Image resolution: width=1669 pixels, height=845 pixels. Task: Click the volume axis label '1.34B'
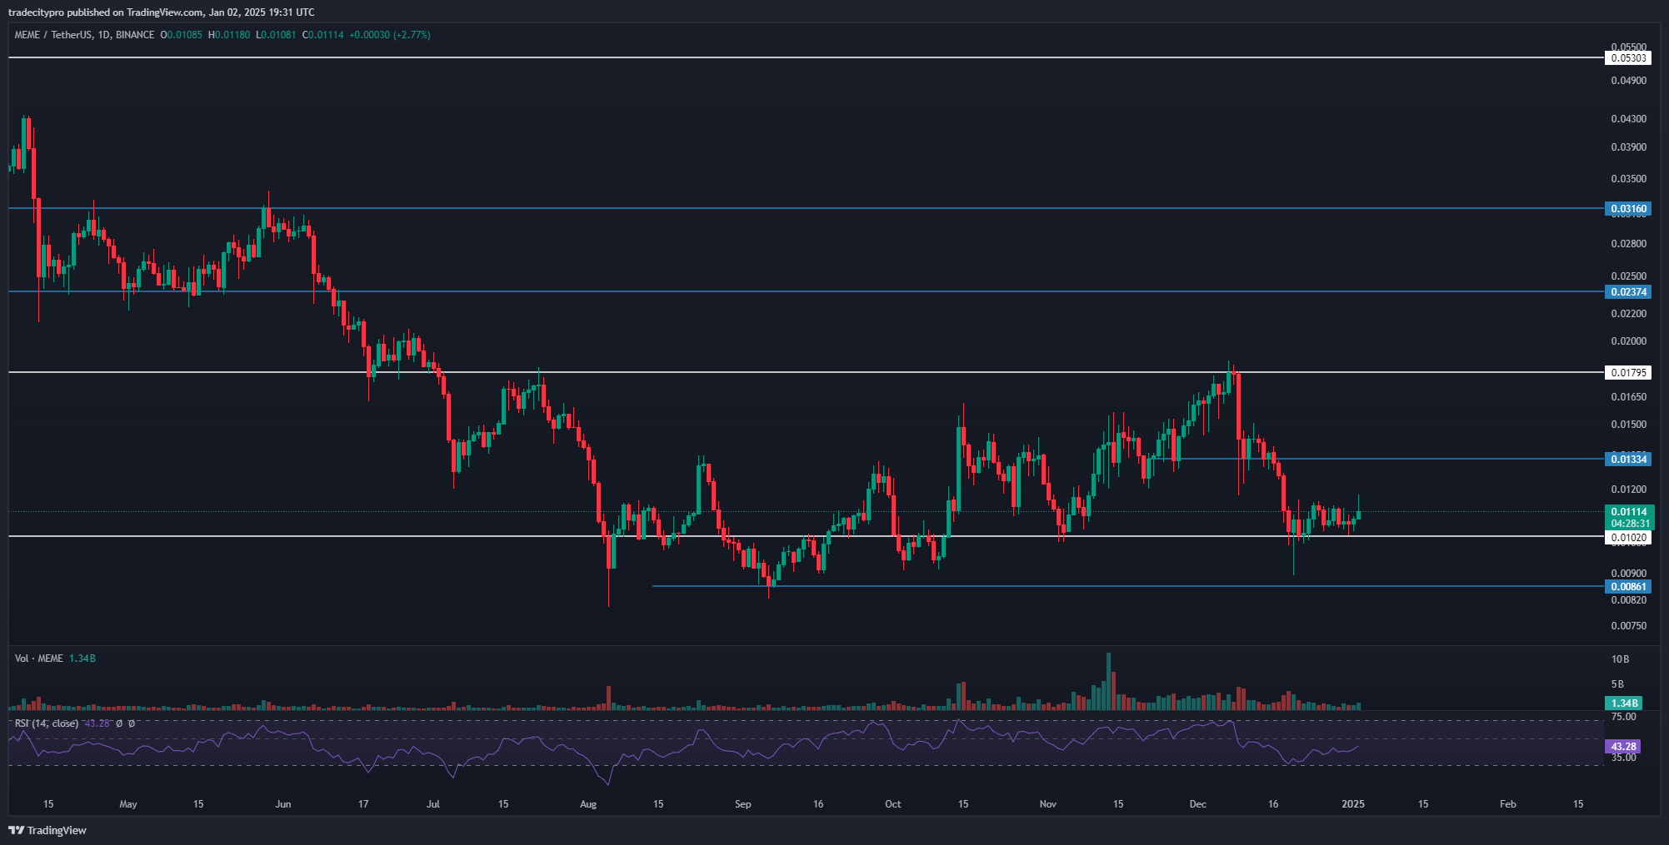point(1623,703)
